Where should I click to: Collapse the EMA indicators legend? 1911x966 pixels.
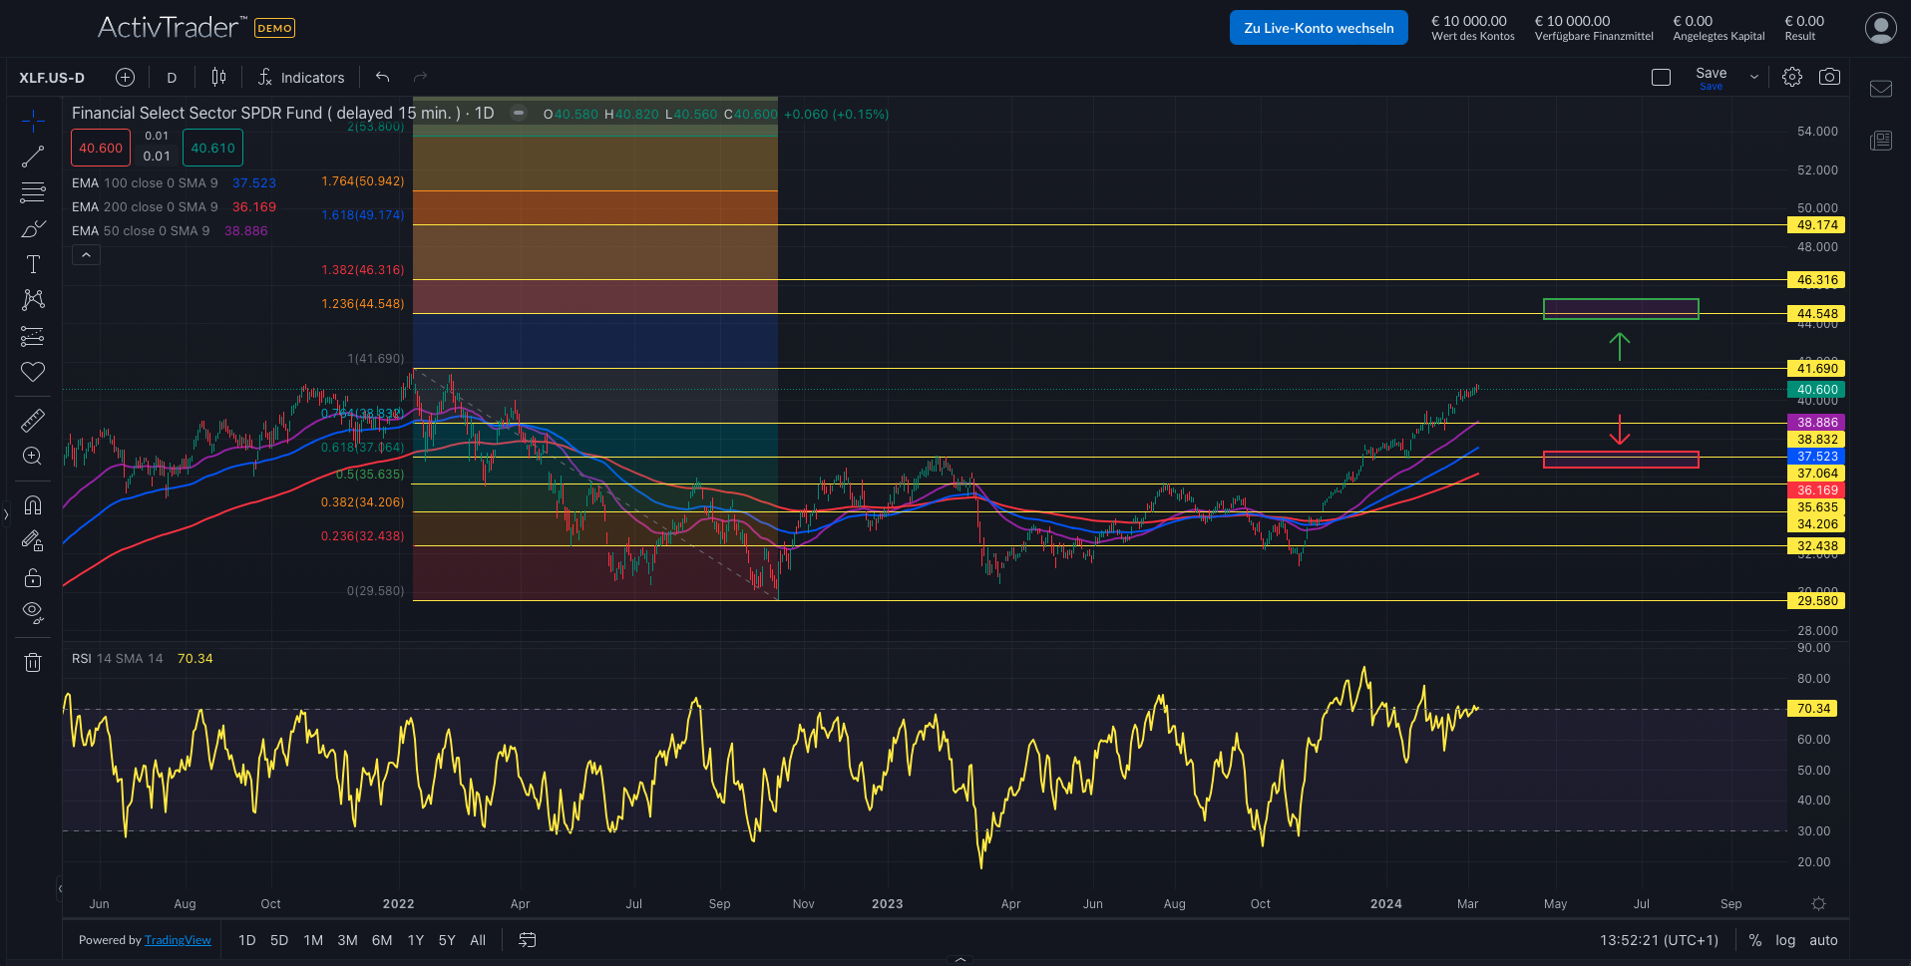click(x=86, y=254)
